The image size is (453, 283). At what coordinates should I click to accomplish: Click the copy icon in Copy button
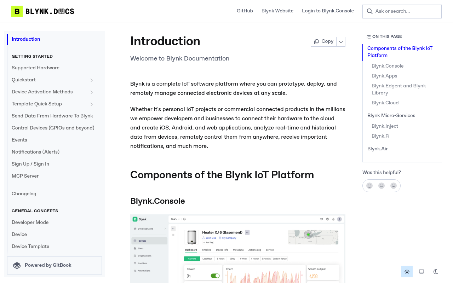point(316,41)
